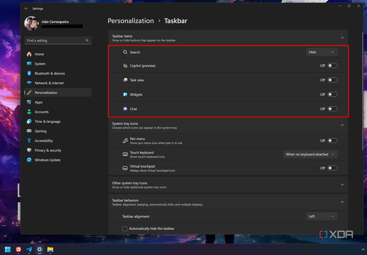This screenshot has height=255, width=367.
Task: Open Vivaldi browser from the taskbar
Action: 19,249
